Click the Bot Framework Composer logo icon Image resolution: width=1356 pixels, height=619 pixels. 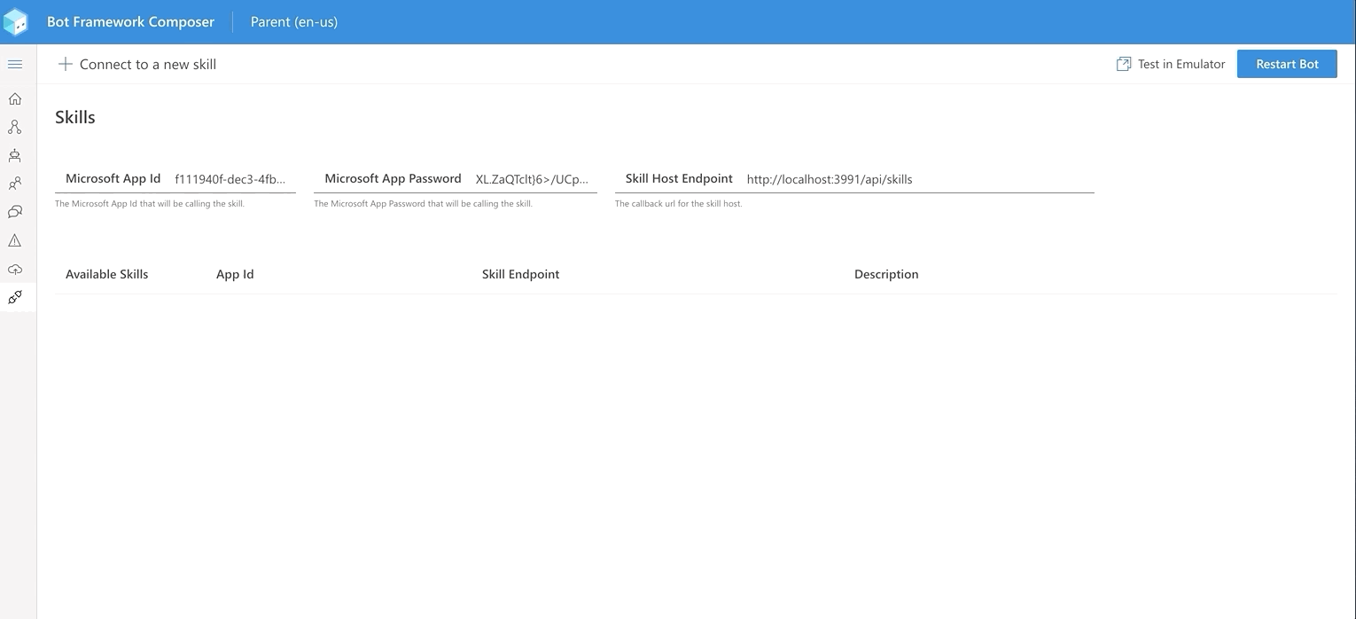16,21
